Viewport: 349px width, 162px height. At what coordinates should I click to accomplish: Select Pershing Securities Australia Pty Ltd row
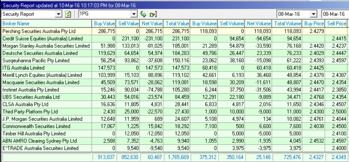tap(174, 31)
